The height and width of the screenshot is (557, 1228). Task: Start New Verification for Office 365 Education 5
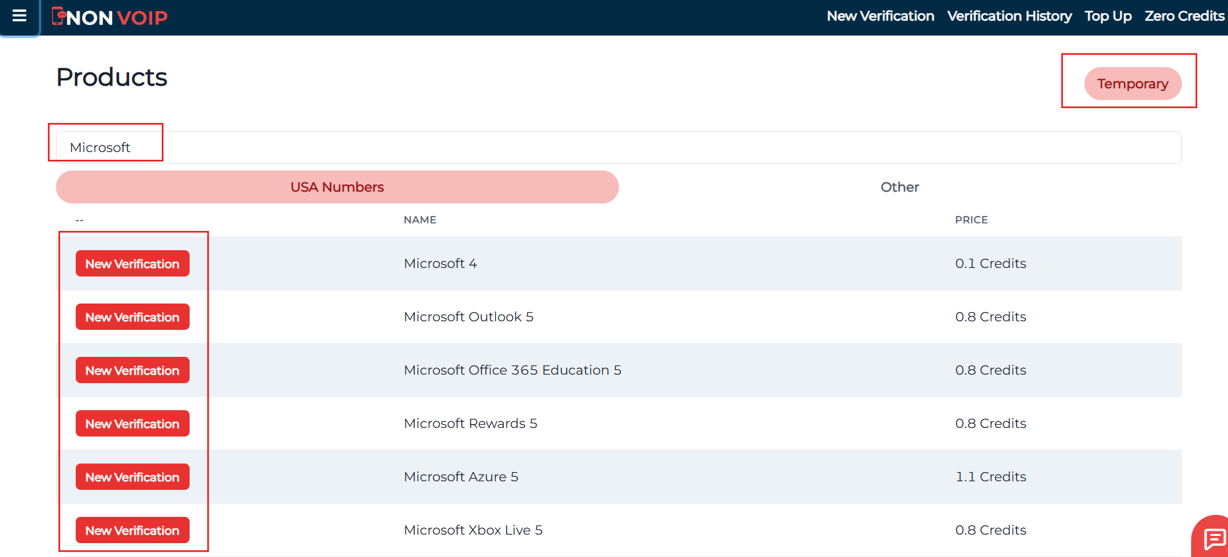tap(132, 370)
